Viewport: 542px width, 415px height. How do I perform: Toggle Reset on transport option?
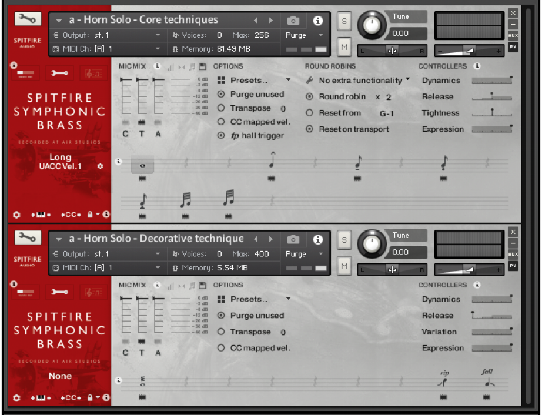(310, 129)
